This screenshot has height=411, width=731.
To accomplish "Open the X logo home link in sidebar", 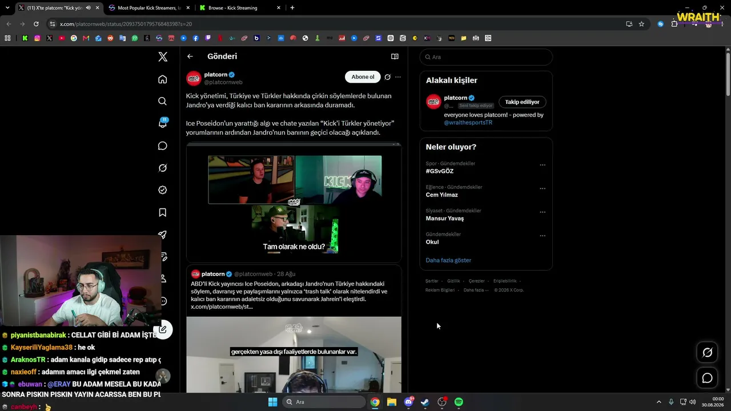I will pos(163,57).
